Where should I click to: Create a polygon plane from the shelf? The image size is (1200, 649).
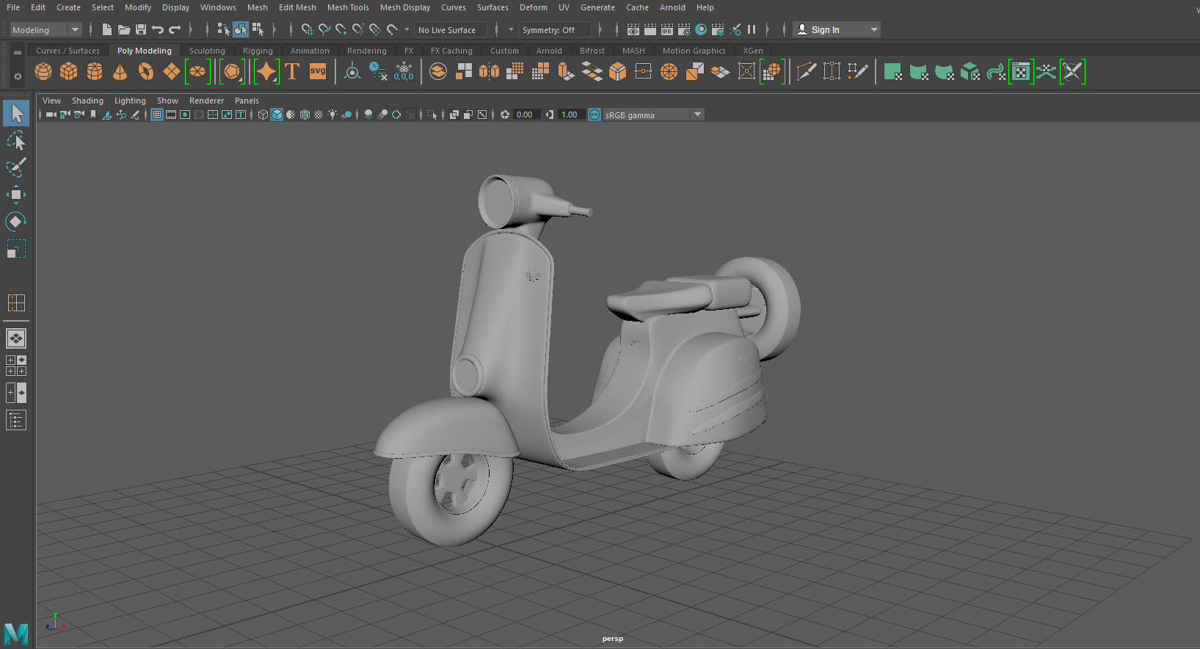coord(172,71)
